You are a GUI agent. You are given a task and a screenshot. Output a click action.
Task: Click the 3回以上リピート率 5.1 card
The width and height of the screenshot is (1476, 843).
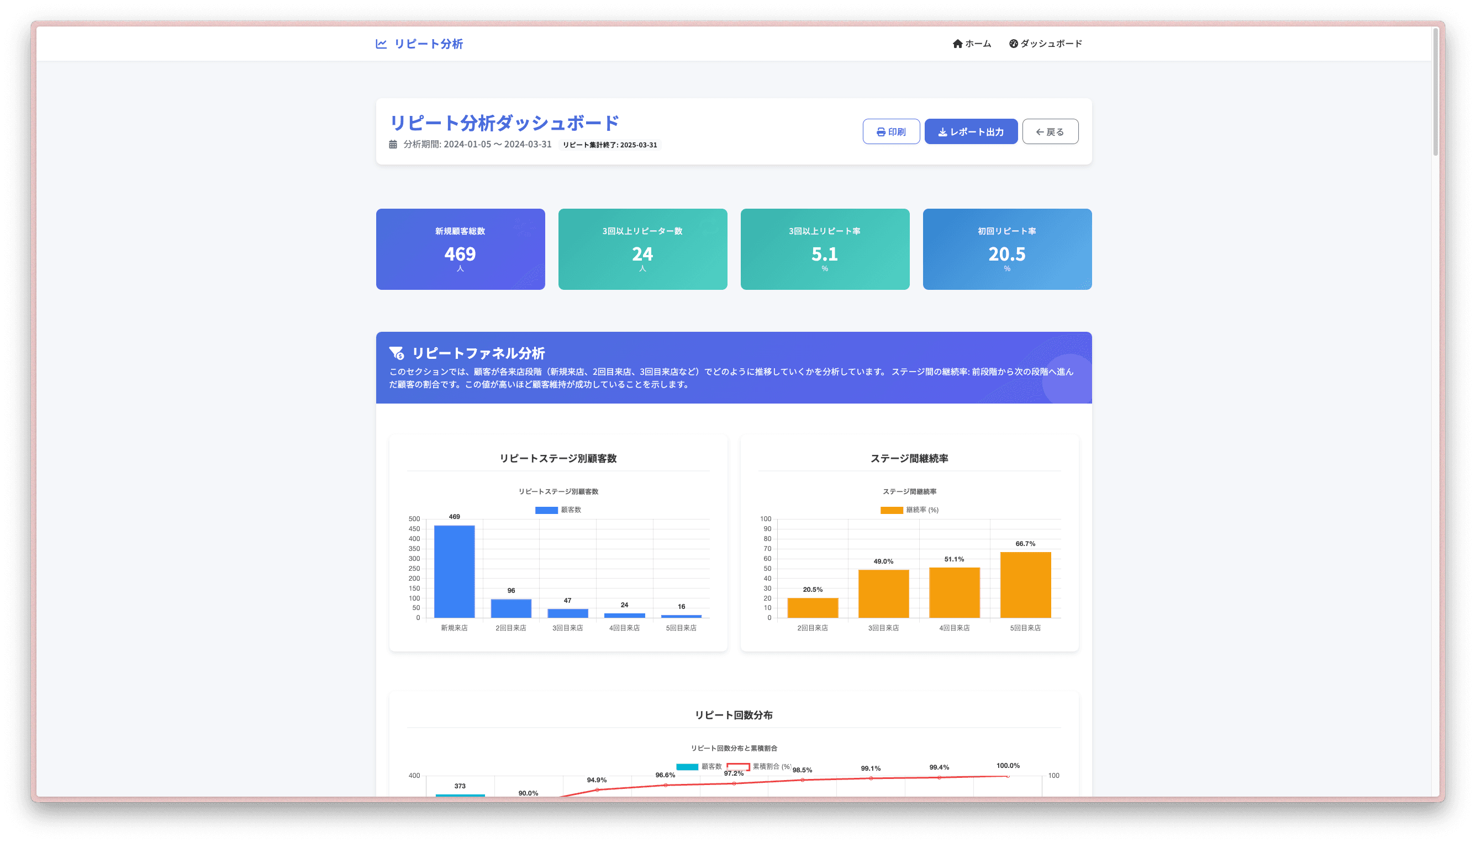pyautogui.click(x=825, y=249)
